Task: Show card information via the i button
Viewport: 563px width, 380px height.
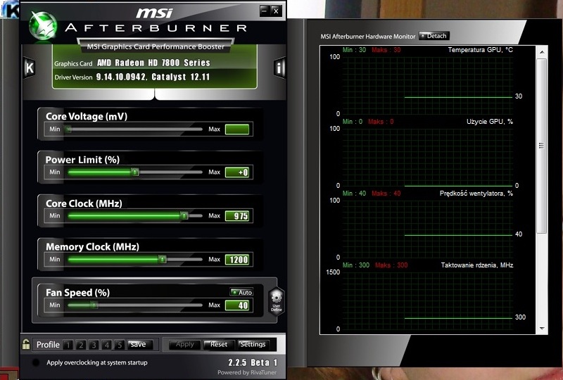Action: click(x=279, y=67)
